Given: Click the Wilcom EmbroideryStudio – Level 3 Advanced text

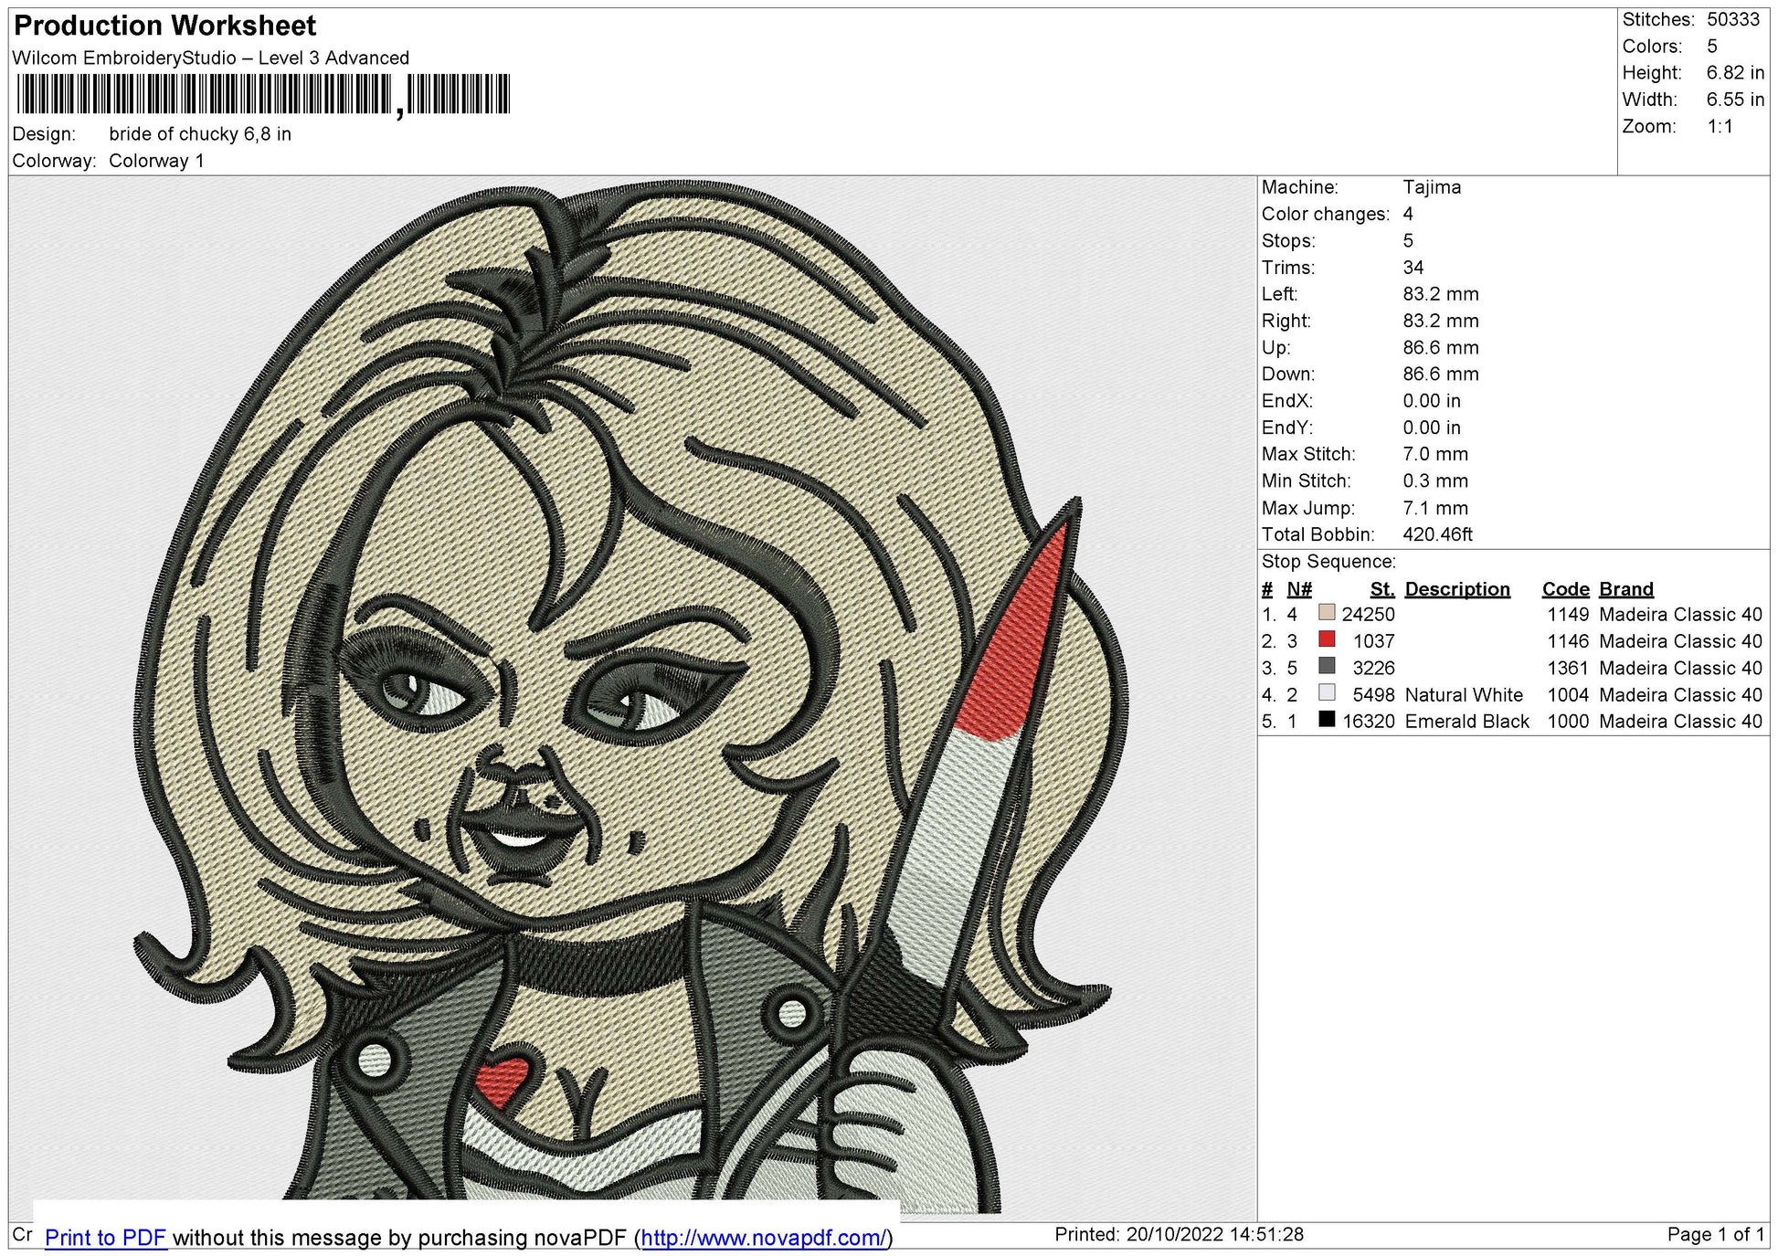Looking at the screenshot, I should tap(211, 58).
